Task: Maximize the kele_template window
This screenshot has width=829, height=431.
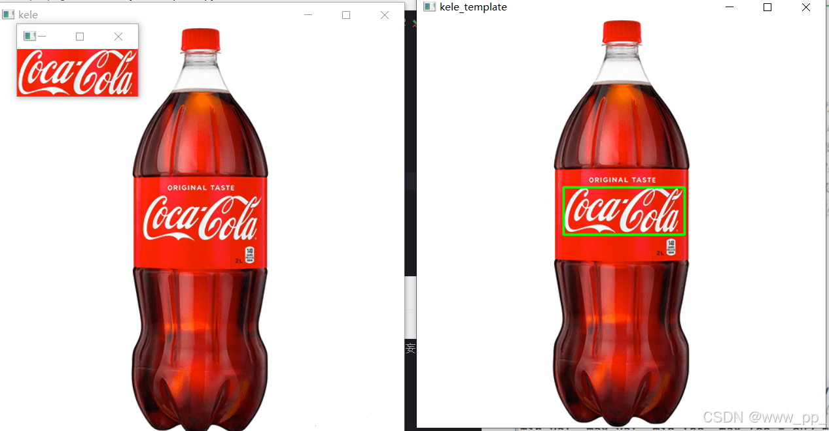Action: 767,7
